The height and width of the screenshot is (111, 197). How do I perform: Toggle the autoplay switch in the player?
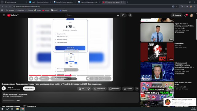[89, 79]
